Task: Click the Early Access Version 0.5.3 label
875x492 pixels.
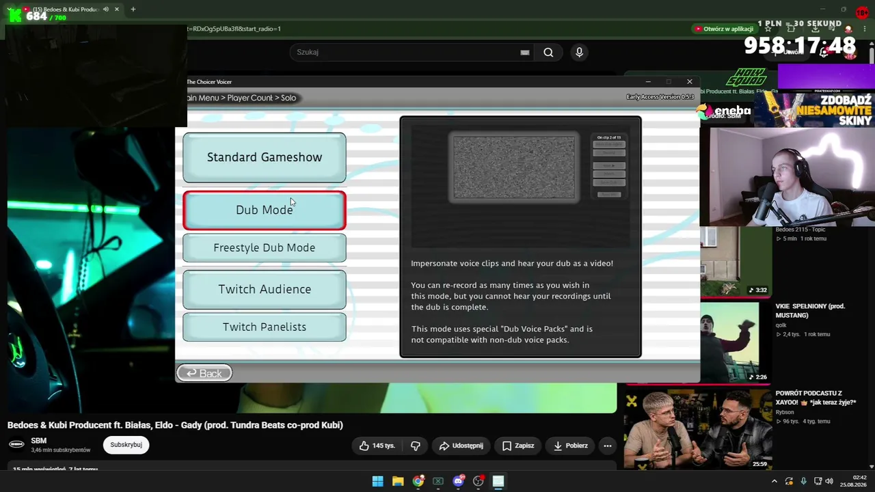Action: [660, 97]
